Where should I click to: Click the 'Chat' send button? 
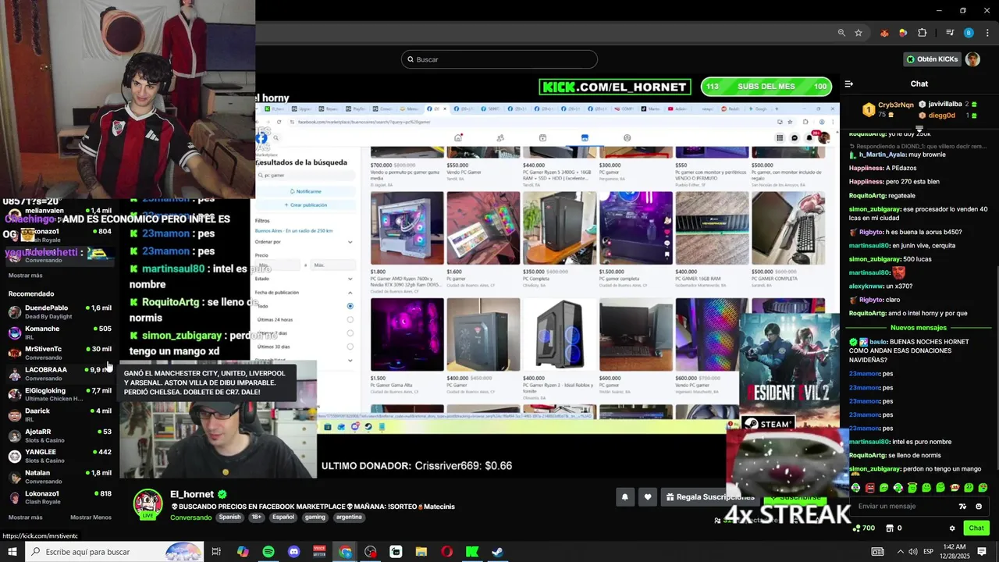(976, 528)
